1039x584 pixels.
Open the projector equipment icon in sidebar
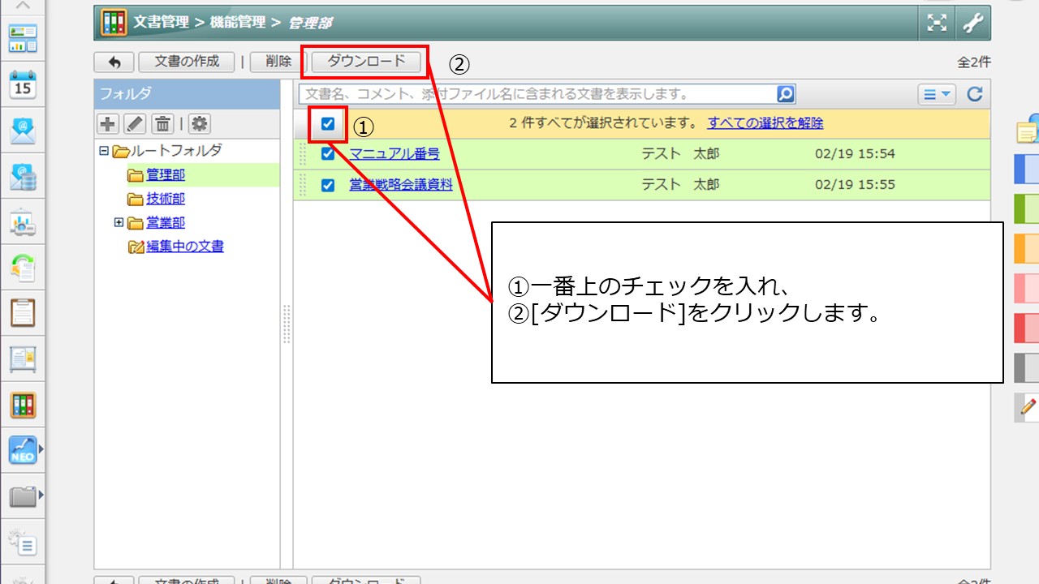coord(23,222)
